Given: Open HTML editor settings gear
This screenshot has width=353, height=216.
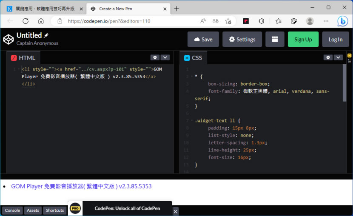Looking at the screenshot, I should click(x=155, y=57).
